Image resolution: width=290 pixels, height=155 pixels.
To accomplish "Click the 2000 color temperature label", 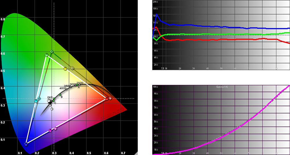I will point(80,83).
